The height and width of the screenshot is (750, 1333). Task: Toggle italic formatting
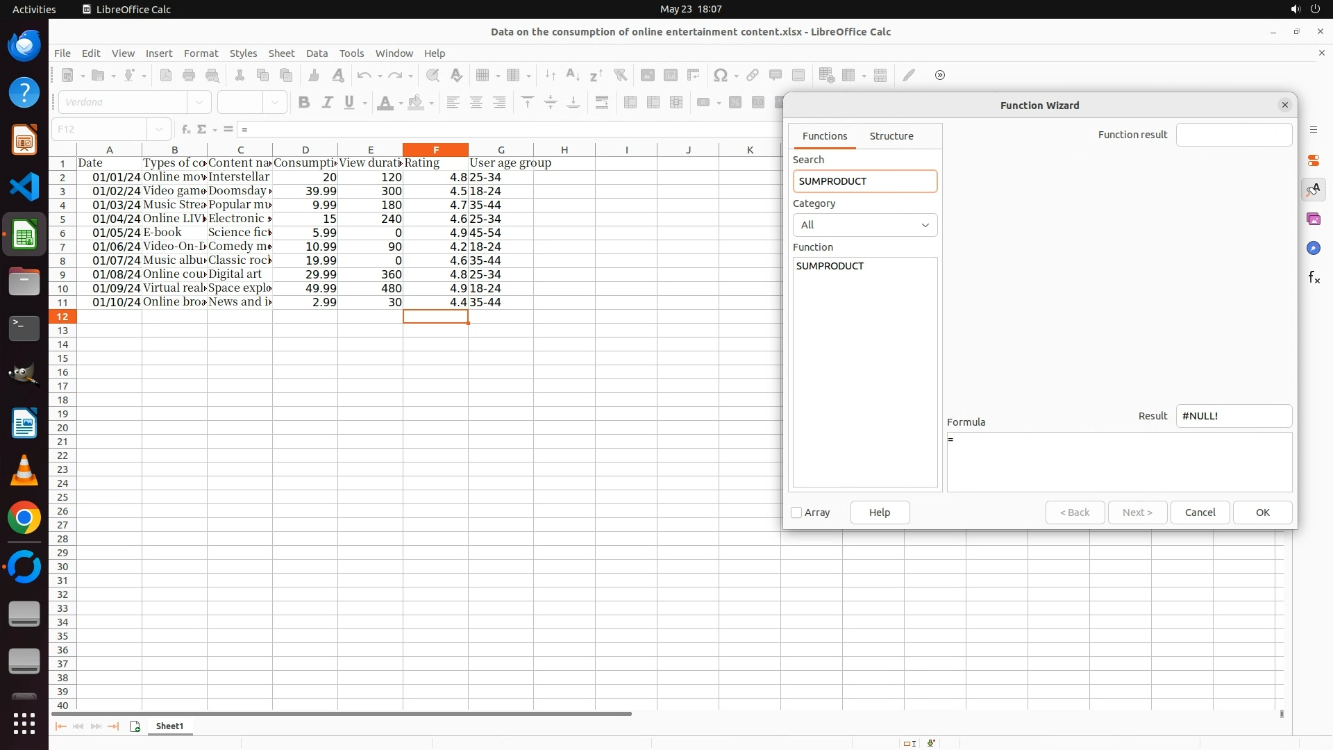pyautogui.click(x=327, y=103)
